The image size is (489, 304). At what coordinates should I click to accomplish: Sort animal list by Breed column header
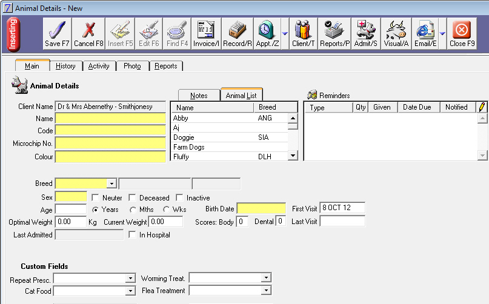click(275, 107)
